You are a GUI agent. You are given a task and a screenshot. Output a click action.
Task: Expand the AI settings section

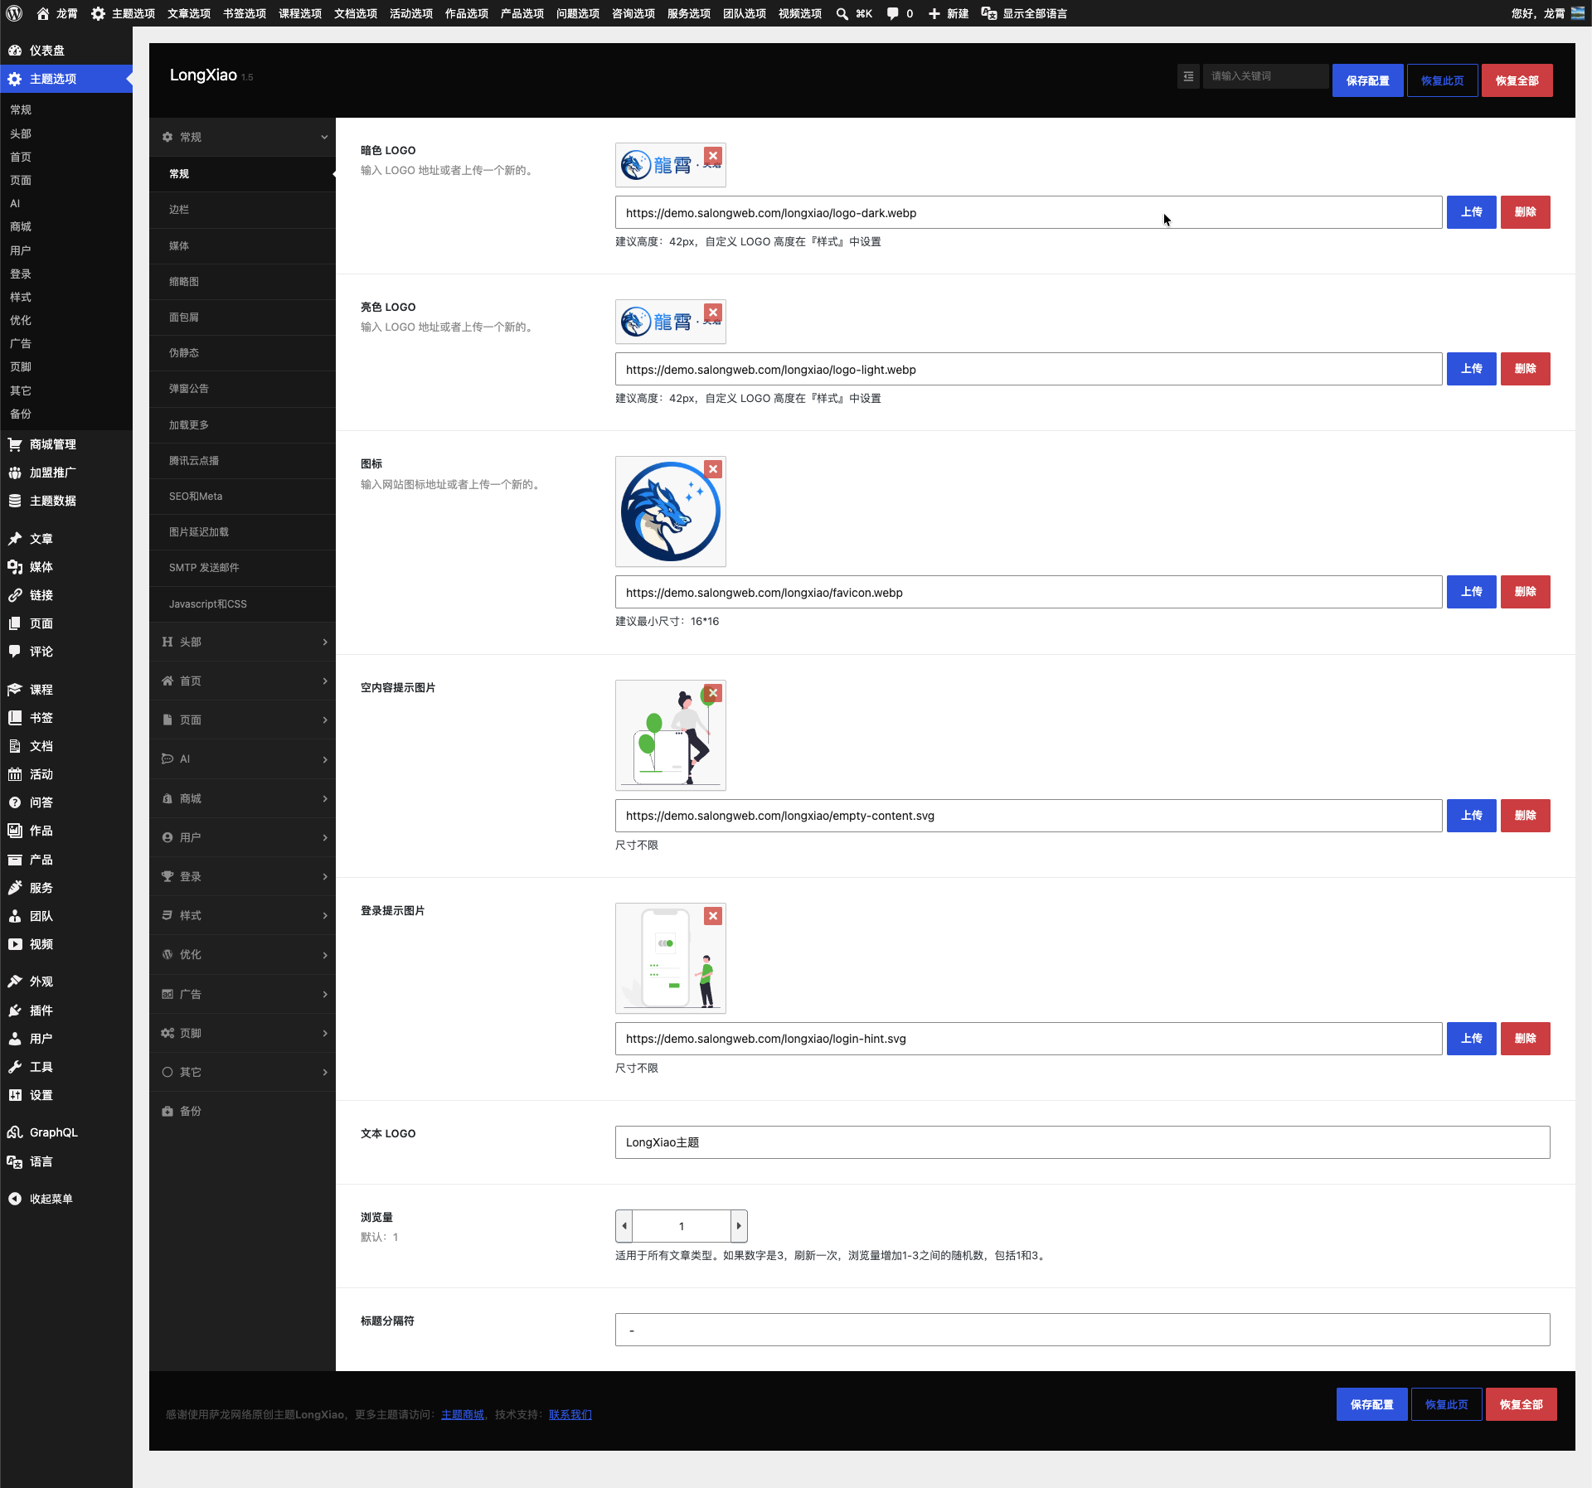(242, 759)
